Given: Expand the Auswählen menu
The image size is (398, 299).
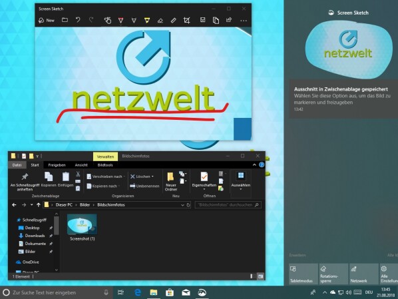Looking at the screenshot, I should [x=241, y=181].
